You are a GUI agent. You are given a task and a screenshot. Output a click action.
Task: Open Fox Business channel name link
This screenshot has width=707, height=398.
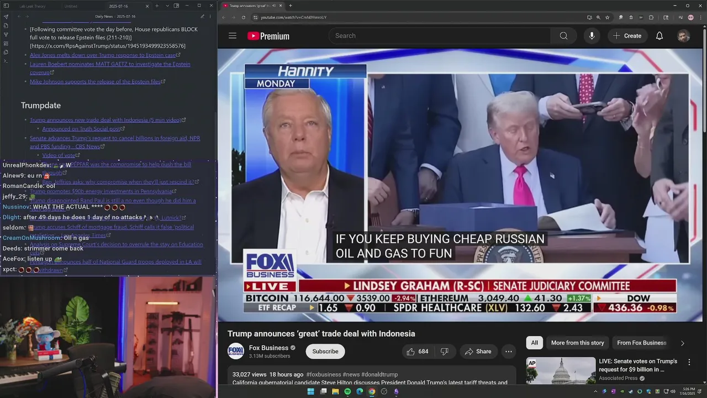268,348
